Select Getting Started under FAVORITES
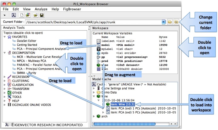Screen dimensions: 218x130 click(x=27, y=45)
